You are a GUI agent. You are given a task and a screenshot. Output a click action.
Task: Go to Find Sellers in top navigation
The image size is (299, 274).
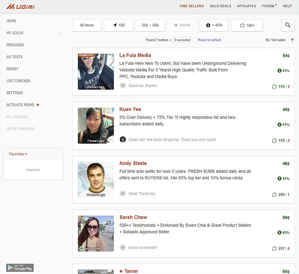(x=192, y=6)
